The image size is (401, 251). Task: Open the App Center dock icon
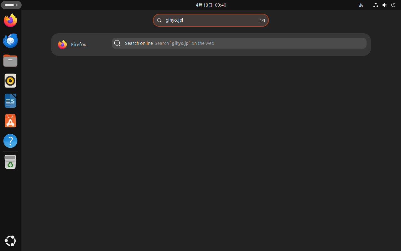point(10,121)
